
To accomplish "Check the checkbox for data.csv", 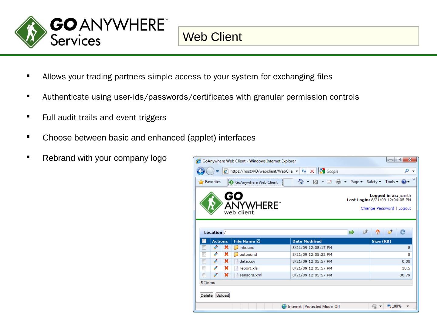I will (204, 261).
